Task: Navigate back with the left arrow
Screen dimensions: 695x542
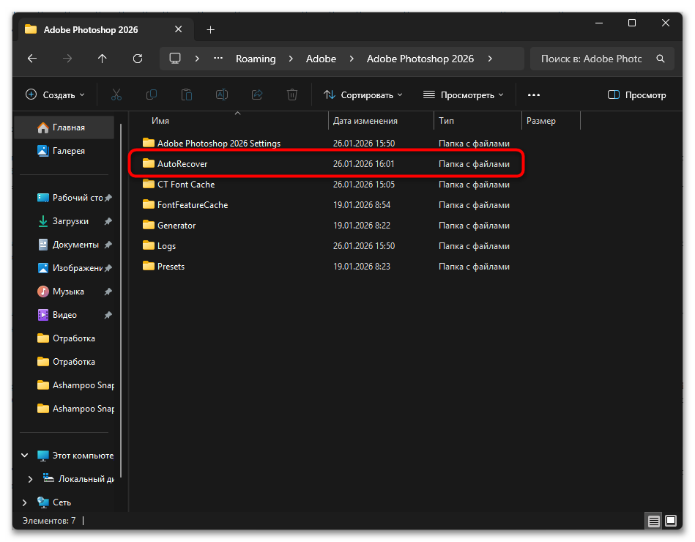Action: pos(32,59)
